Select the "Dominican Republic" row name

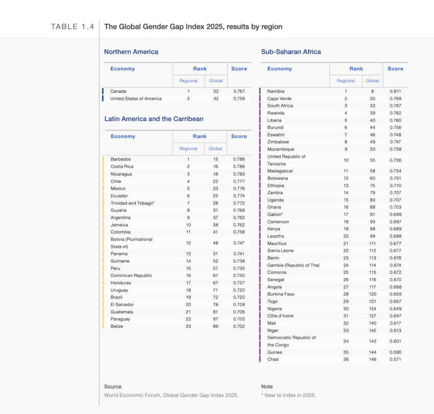coord(131,275)
